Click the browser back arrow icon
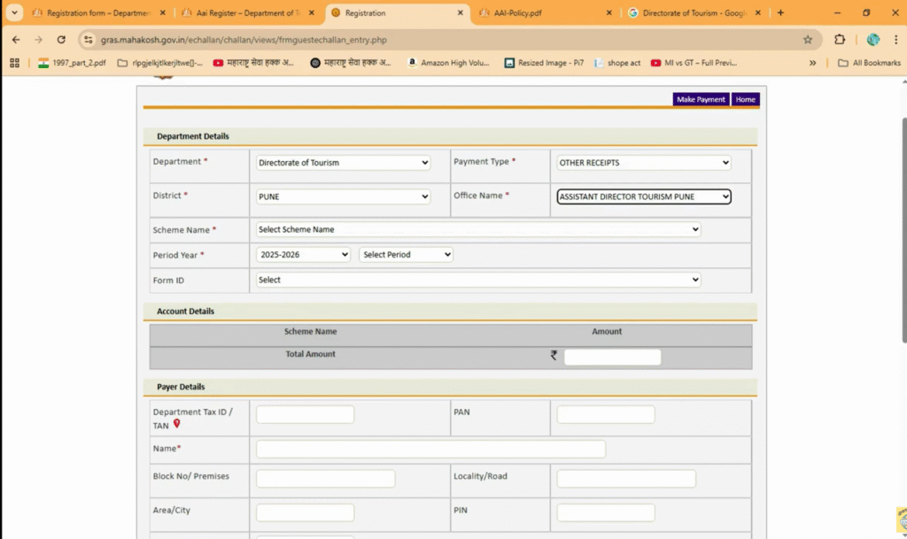Image resolution: width=907 pixels, height=539 pixels. point(16,40)
